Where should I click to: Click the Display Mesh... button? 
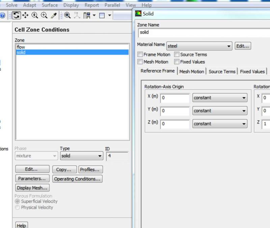(32, 188)
